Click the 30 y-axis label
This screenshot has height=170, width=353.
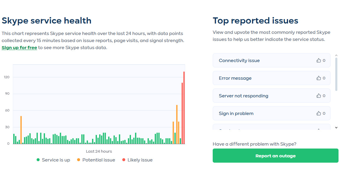[x=7, y=127]
